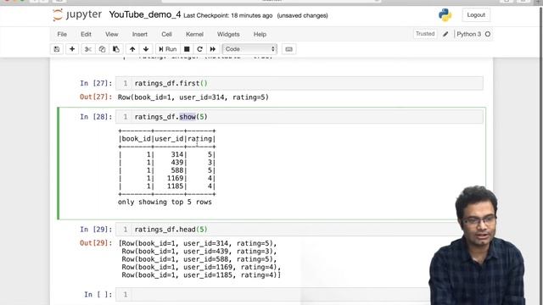543x305 pixels.
Task: Restart kernel and run all icon
Action: click(x=213, y=49)
